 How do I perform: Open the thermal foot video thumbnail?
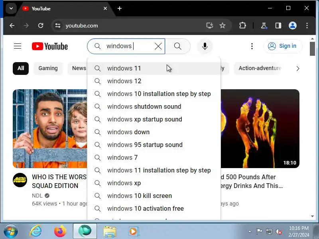260,128
